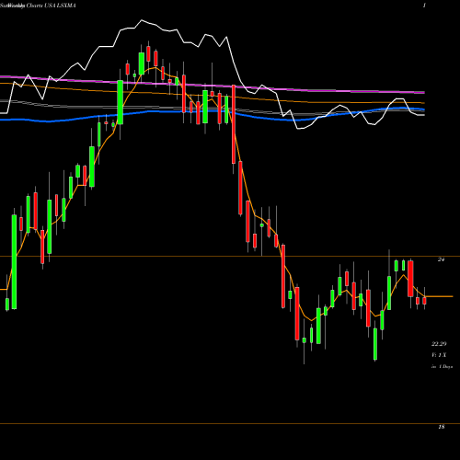The width and height of the screenshot is (460, 460).
Task: Click the 'in 1 Days' label
Action: pos(442,366)
